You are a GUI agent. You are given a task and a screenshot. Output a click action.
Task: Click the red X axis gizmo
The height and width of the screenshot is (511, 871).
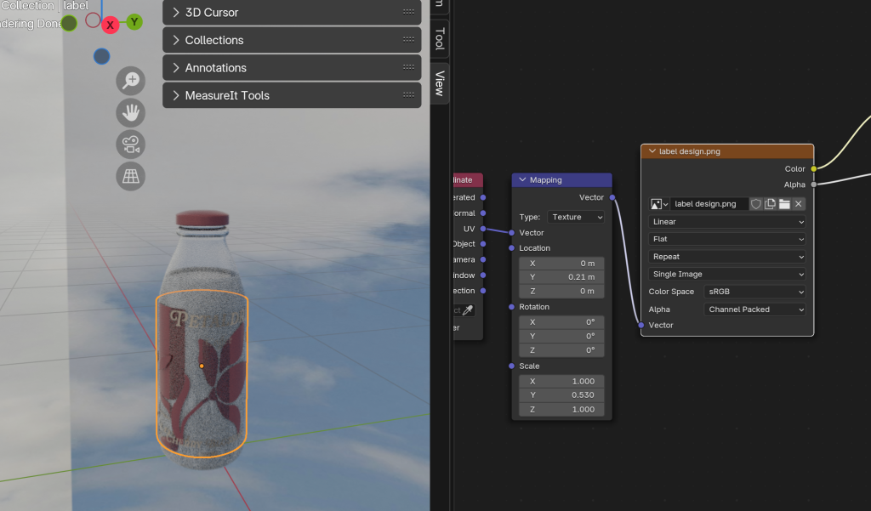[110, 26]
